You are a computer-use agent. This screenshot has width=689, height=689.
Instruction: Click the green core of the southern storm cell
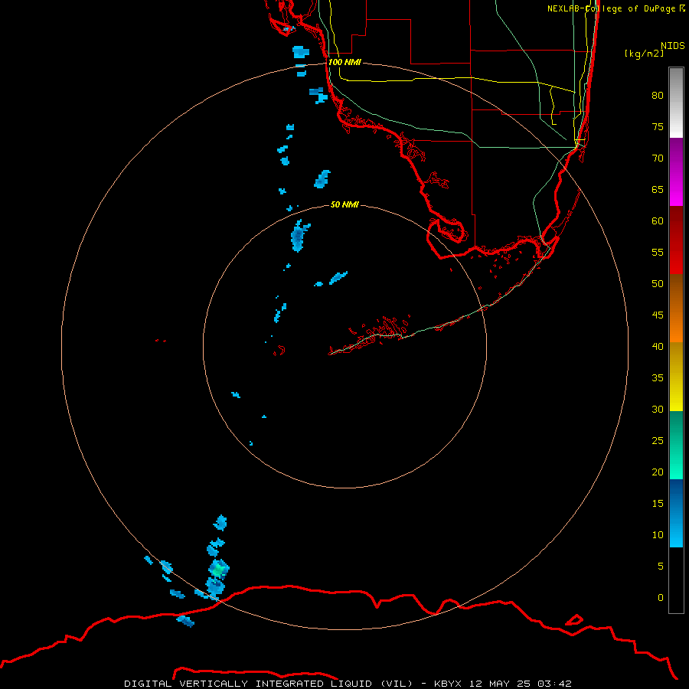click(x=218, y=571)
